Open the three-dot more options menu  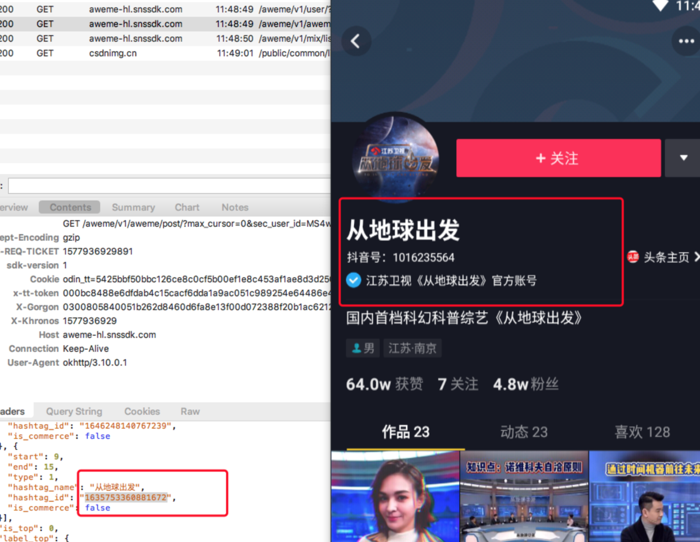(x=686, y=41)
